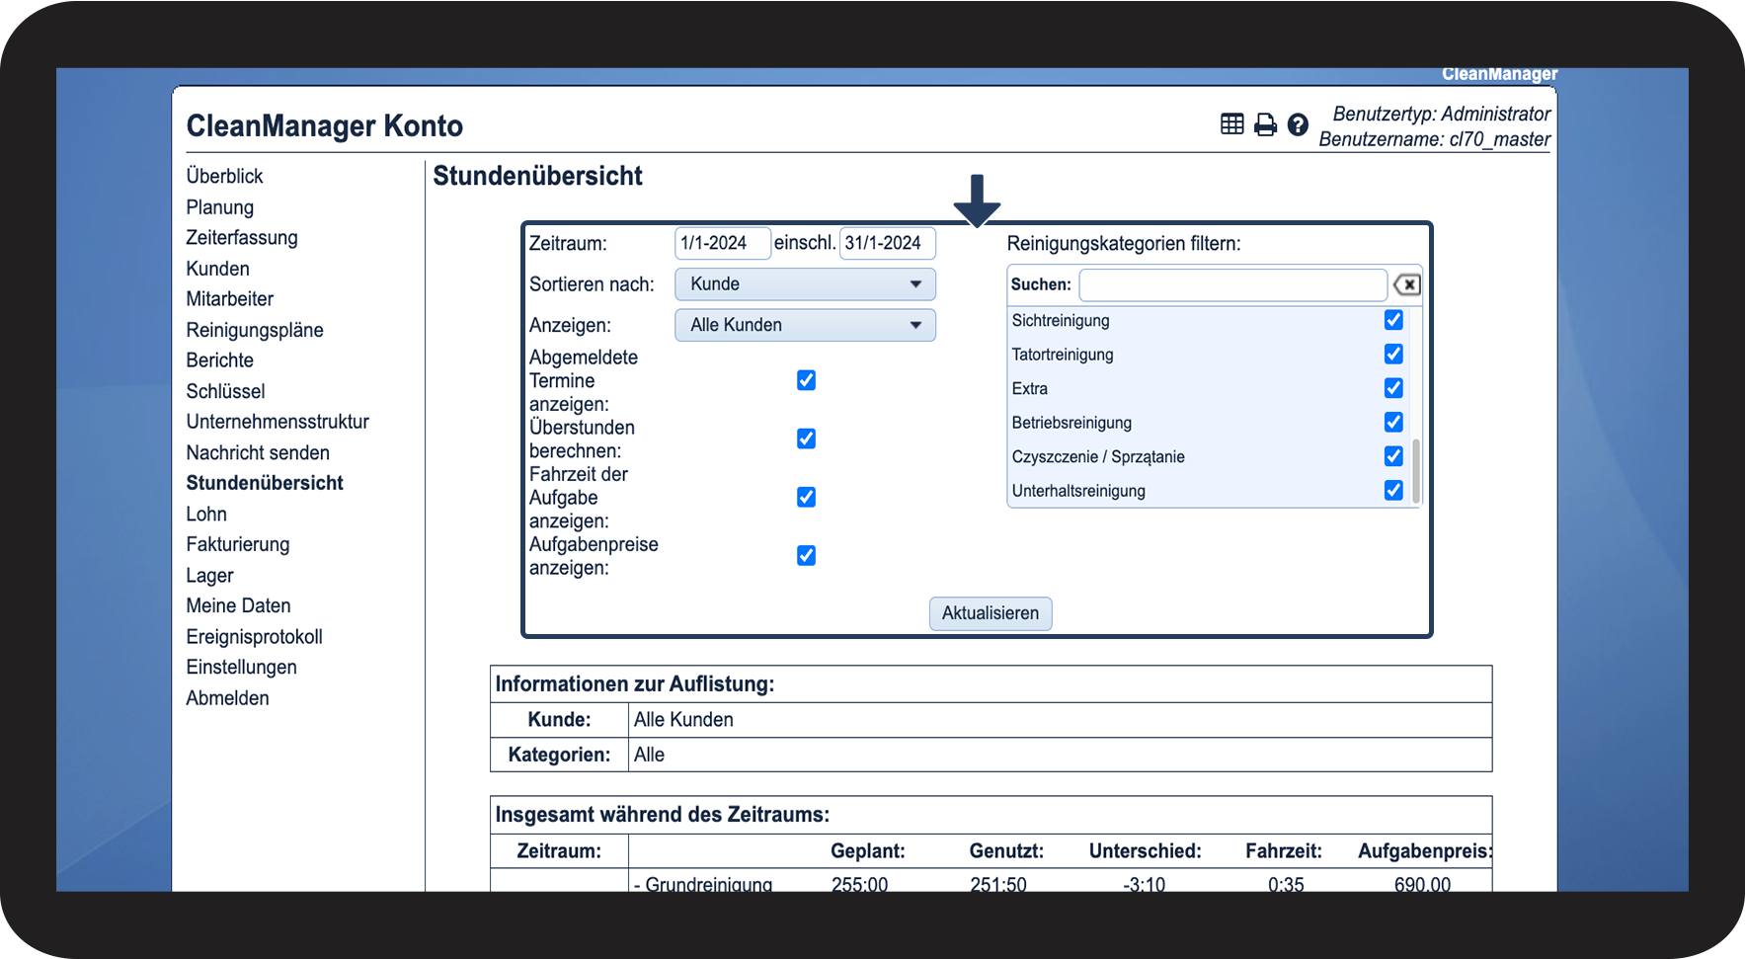Expand the Alle Kunden dropdown
The height and width of the screenshot is (959, 1745).
click(x=805, y=325)
